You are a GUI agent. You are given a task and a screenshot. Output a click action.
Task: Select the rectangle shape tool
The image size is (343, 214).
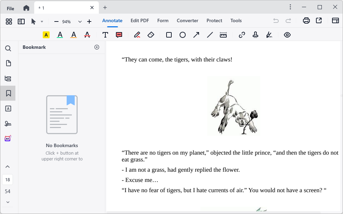point(169,35)
